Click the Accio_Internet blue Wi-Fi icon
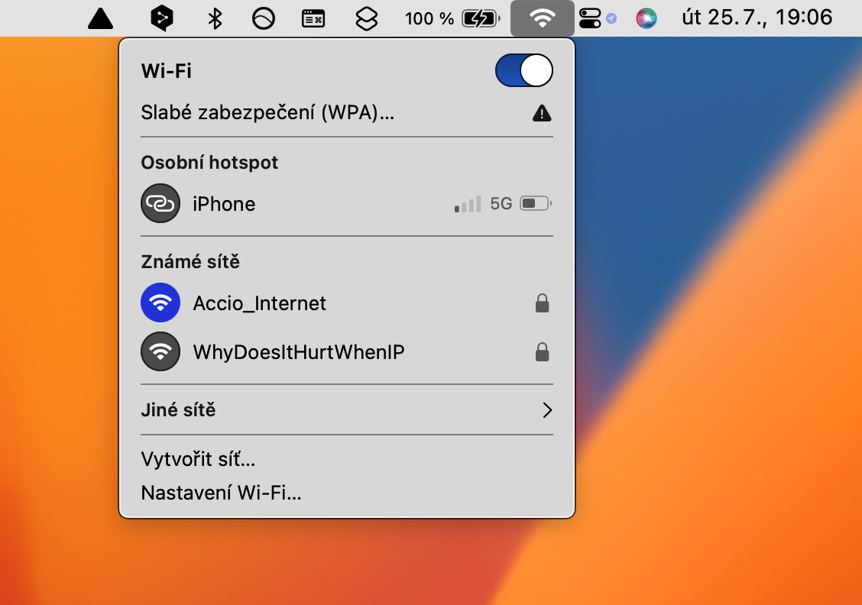 tap(160, 302)
